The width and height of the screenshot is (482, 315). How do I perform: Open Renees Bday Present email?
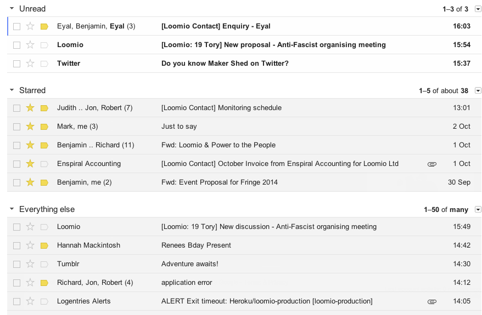click(x=196, y=245)
